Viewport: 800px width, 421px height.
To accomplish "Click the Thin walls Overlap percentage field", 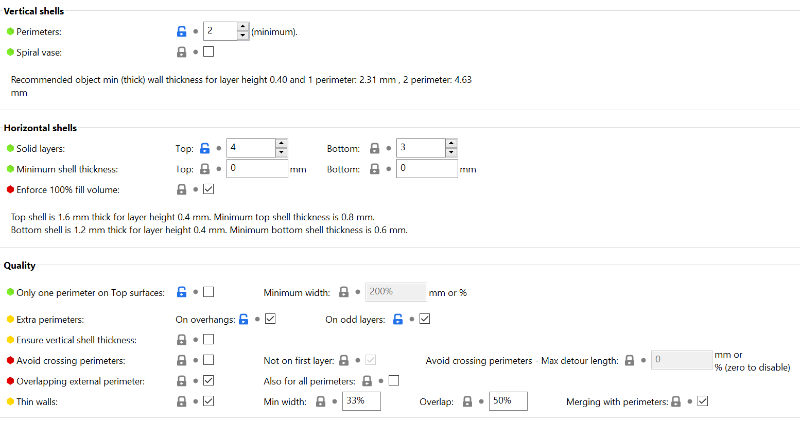I will coord(508,401).
